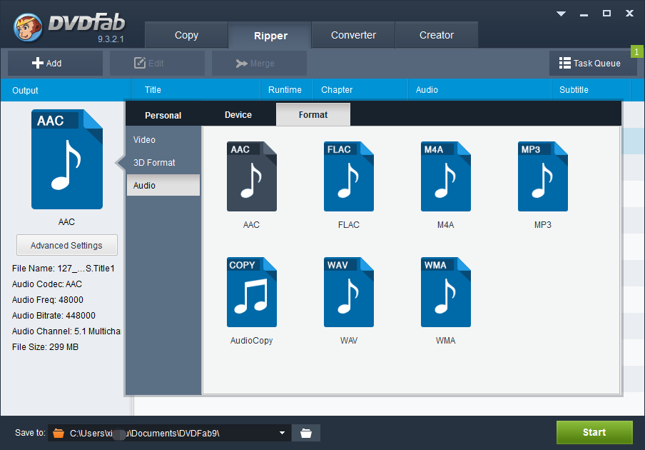Image resolution: width=645 pixels, height=450 pixels.
Task: Choose the M4A output format
Action: 445,176
